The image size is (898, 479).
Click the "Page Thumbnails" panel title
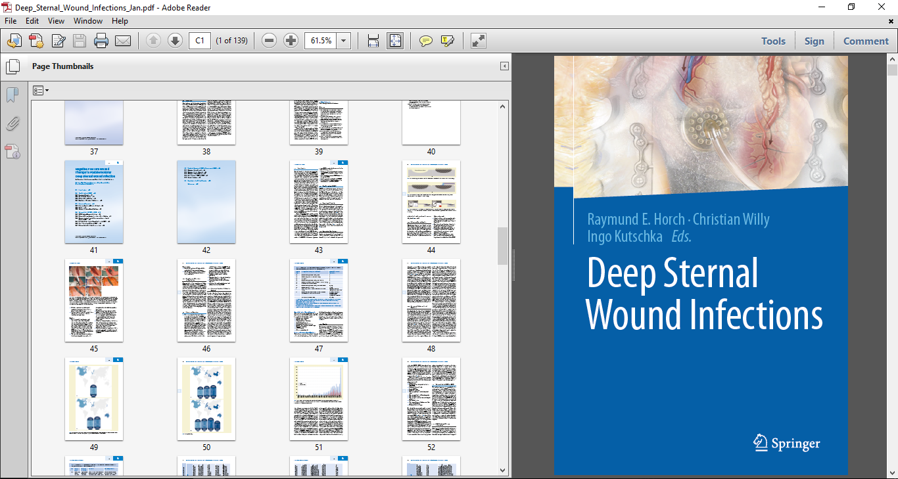point(62,66)
